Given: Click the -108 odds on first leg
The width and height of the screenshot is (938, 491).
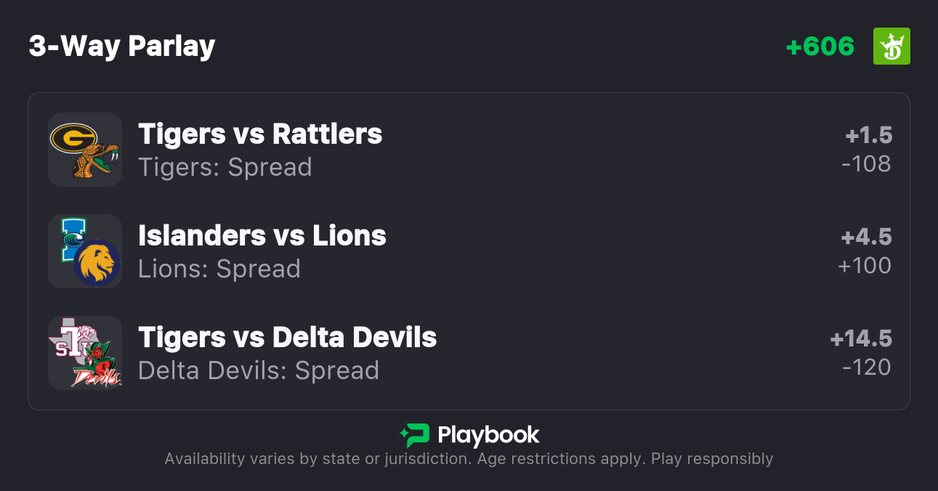Looking at the screenshot, I should pos(866,164).
